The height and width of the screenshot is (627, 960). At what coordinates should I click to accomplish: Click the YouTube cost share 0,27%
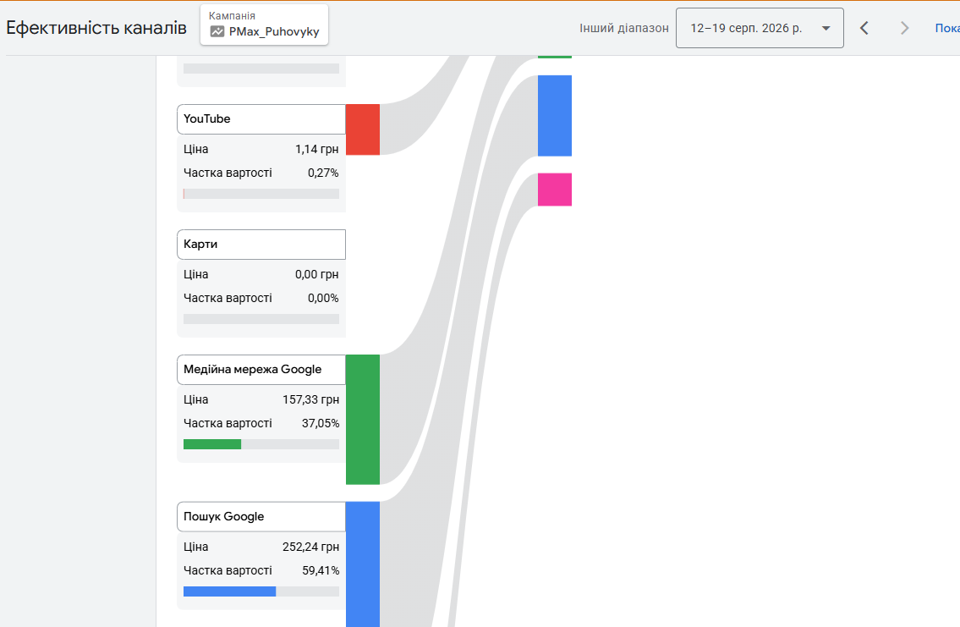coord(323,173)
